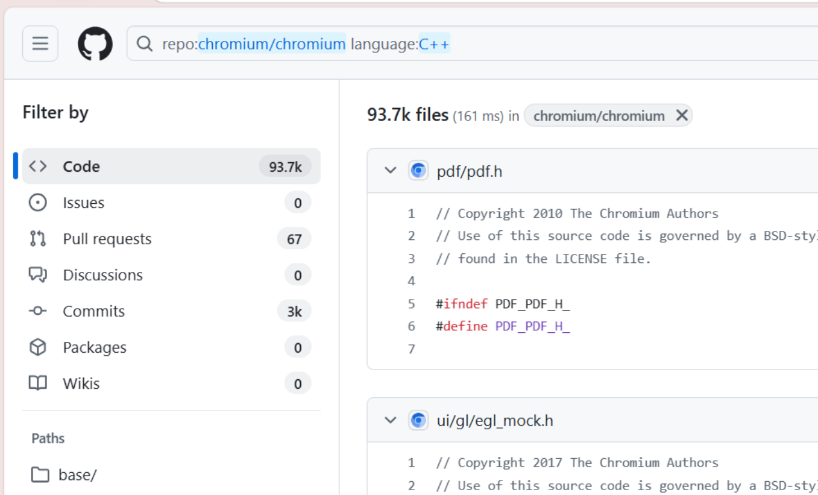
Task: Select the Commits filter
Action: tap(171, 311)
